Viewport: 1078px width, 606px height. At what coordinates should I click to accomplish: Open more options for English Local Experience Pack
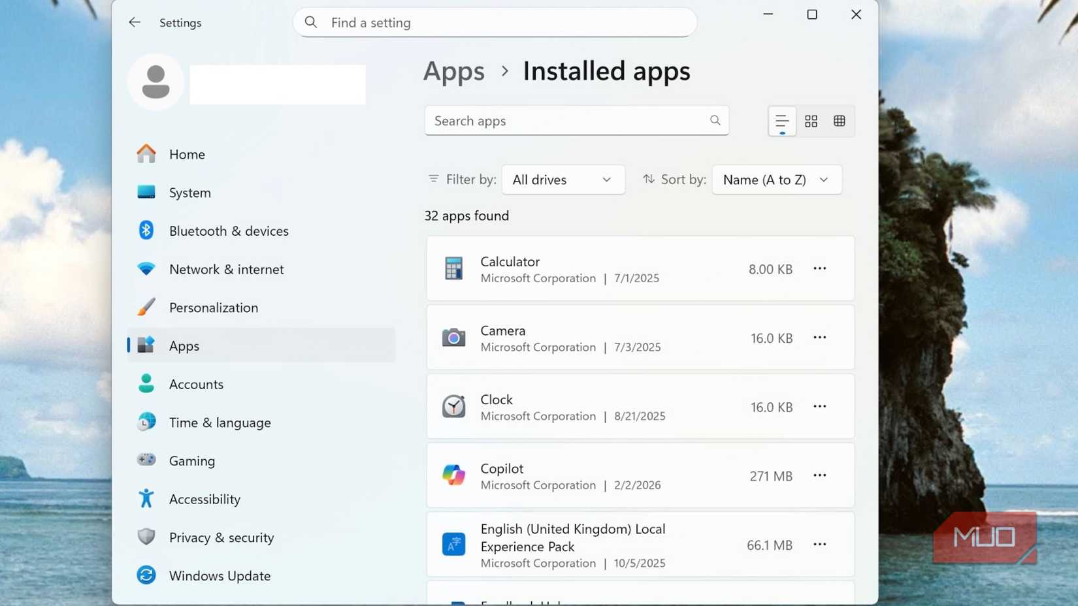click(819, 545)
